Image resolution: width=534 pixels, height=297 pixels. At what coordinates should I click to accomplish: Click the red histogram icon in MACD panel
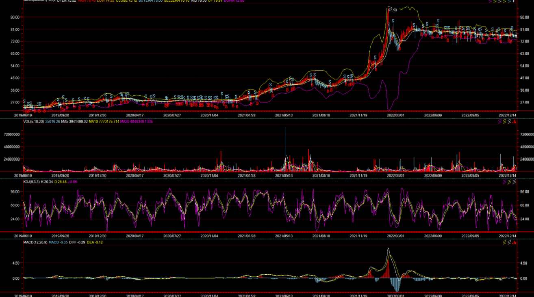click(514, 242)
